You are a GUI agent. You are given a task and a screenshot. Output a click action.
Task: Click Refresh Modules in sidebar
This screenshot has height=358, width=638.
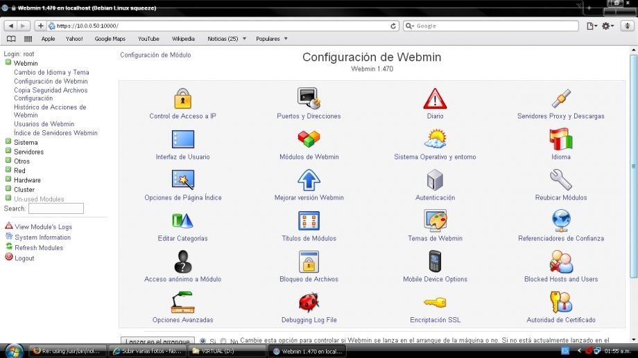coord(39,248)
